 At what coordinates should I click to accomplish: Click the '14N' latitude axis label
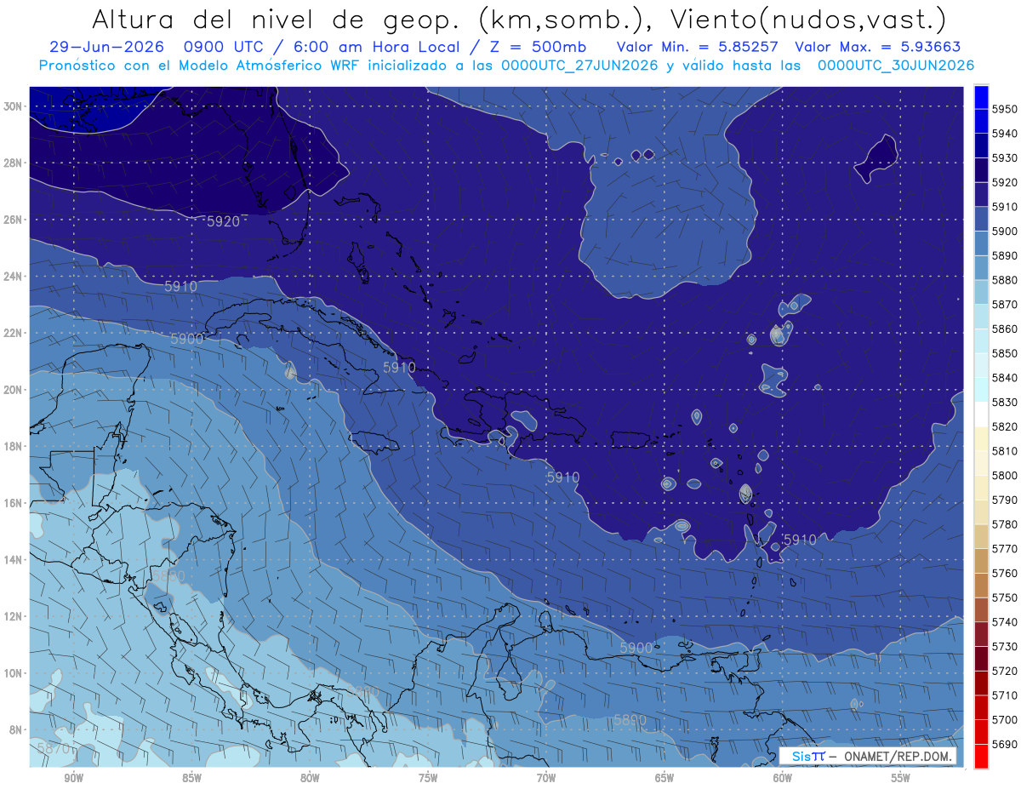(x=13, y=559)
